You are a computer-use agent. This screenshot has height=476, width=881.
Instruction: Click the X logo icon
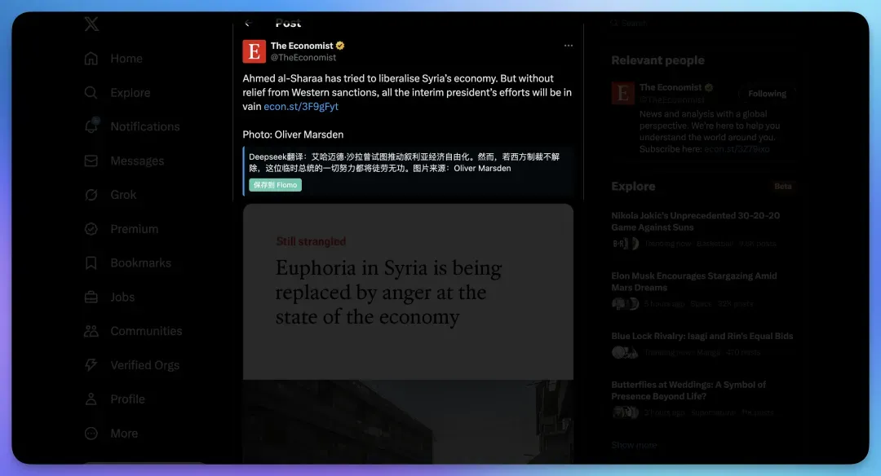pyautogui.click(x=91, y=24)
